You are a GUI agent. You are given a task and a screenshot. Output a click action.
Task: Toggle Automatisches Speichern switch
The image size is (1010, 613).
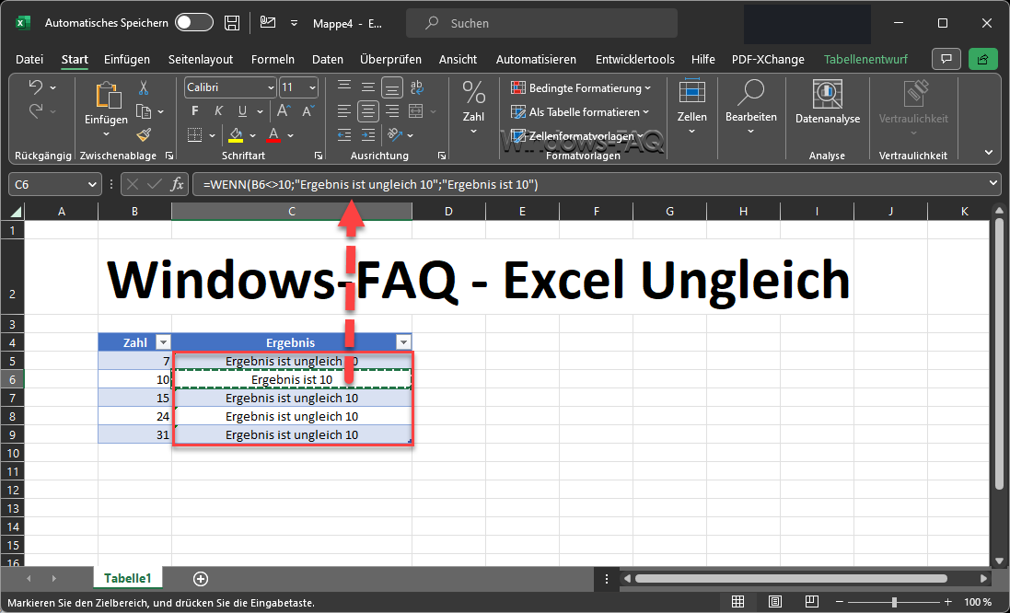(194, 22)
